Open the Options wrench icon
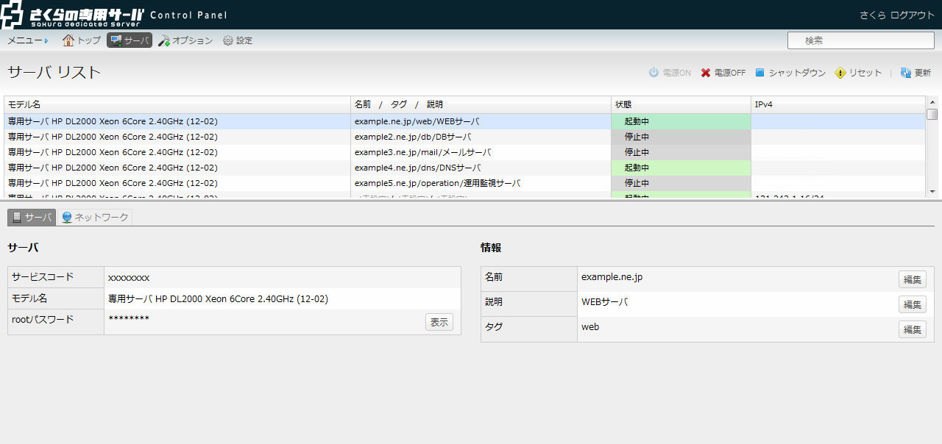This screenshot has width=942, height=444. coord(164,40)
